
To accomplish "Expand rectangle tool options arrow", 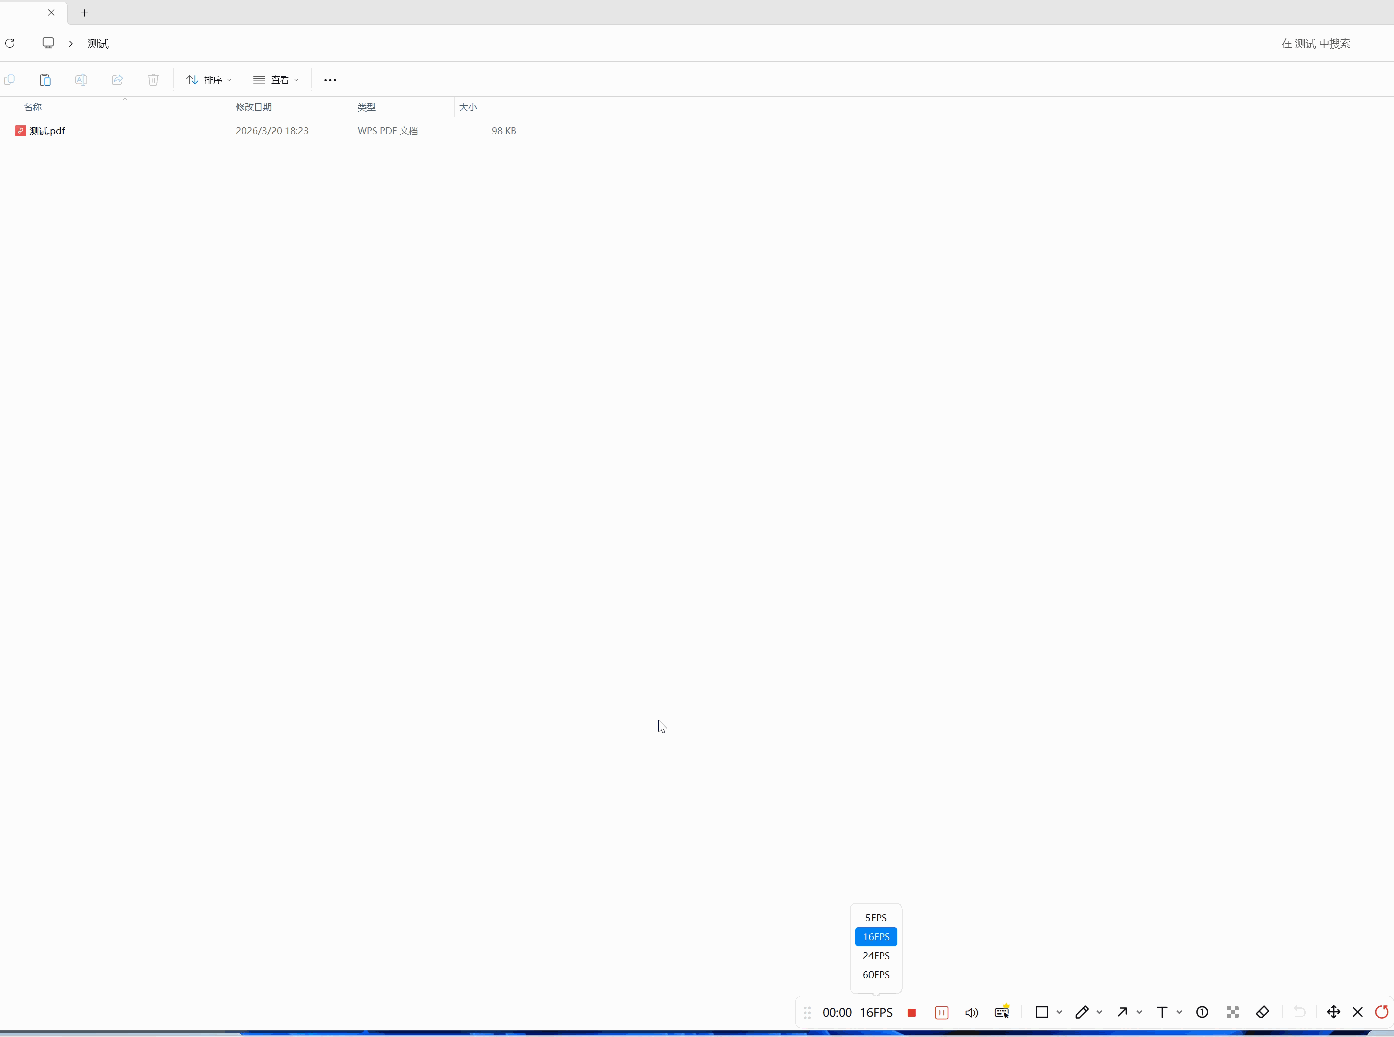I will pyautogui.click(x=1059, y=1012).
